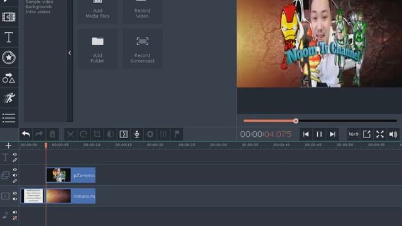Click the preview seek bar handle

(296, 121)
